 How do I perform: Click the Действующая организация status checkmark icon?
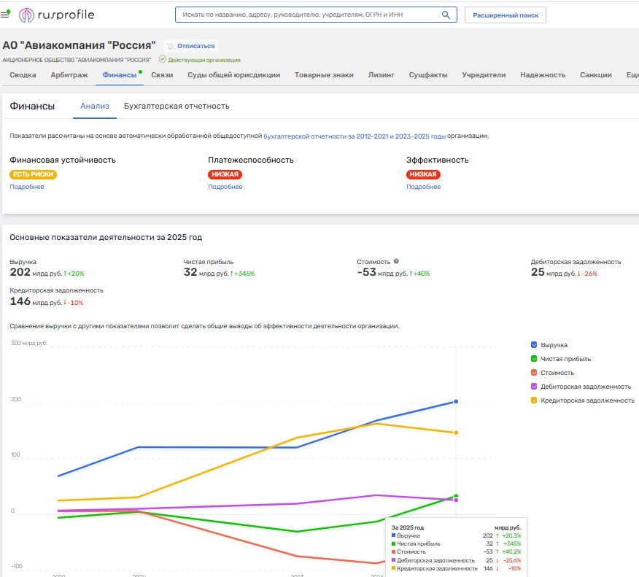(x=162, y=60)
